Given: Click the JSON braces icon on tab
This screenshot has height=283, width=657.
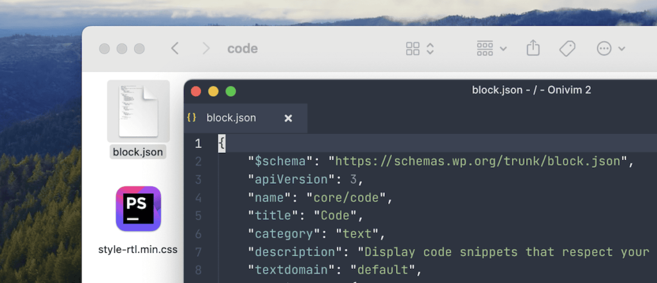Looking at the screenshot, I should point(191,118).
